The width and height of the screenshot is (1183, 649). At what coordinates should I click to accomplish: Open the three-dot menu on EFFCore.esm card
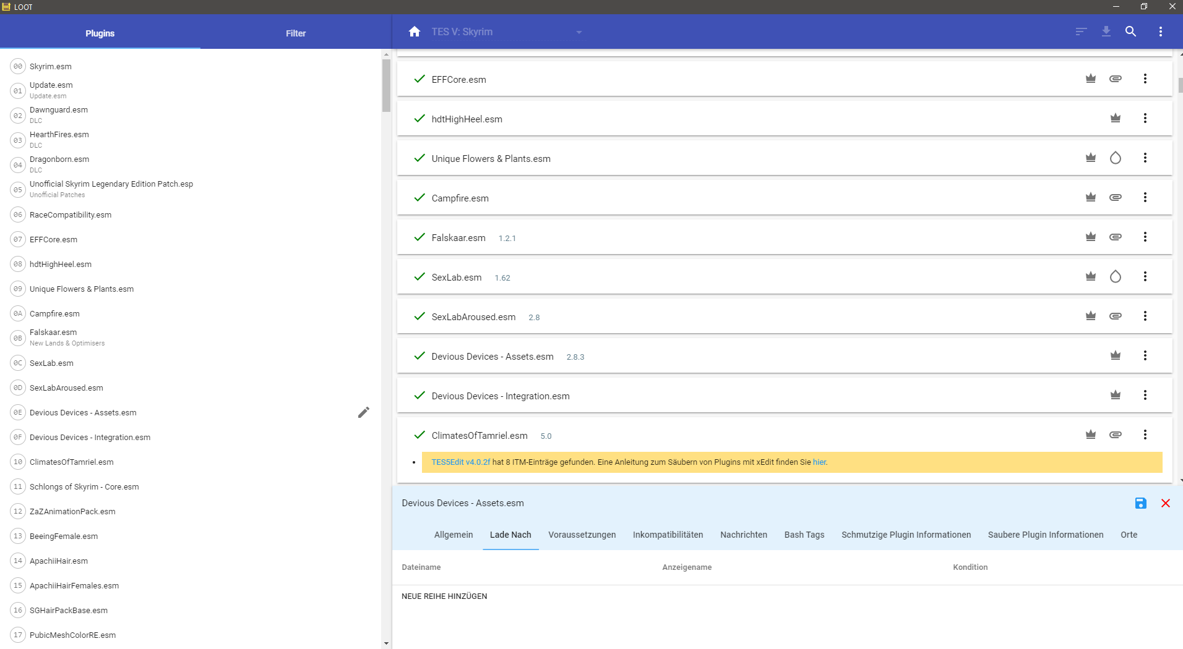coord(1145,78)
